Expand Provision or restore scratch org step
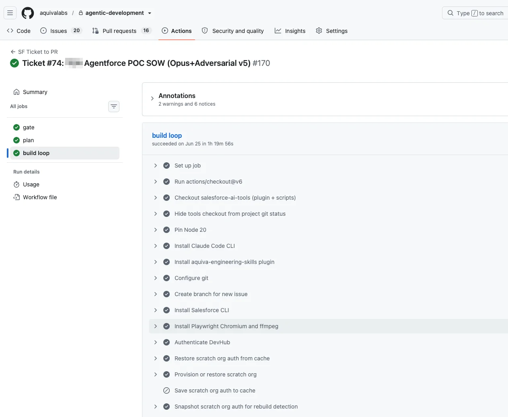 [x=156, y=374]
